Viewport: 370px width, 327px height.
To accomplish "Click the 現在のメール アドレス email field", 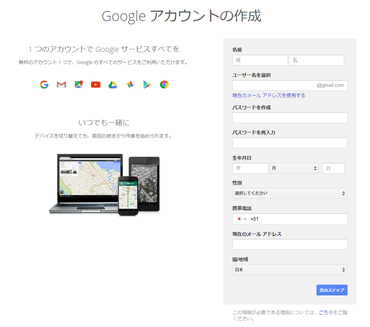I will (x=290, y=244).
